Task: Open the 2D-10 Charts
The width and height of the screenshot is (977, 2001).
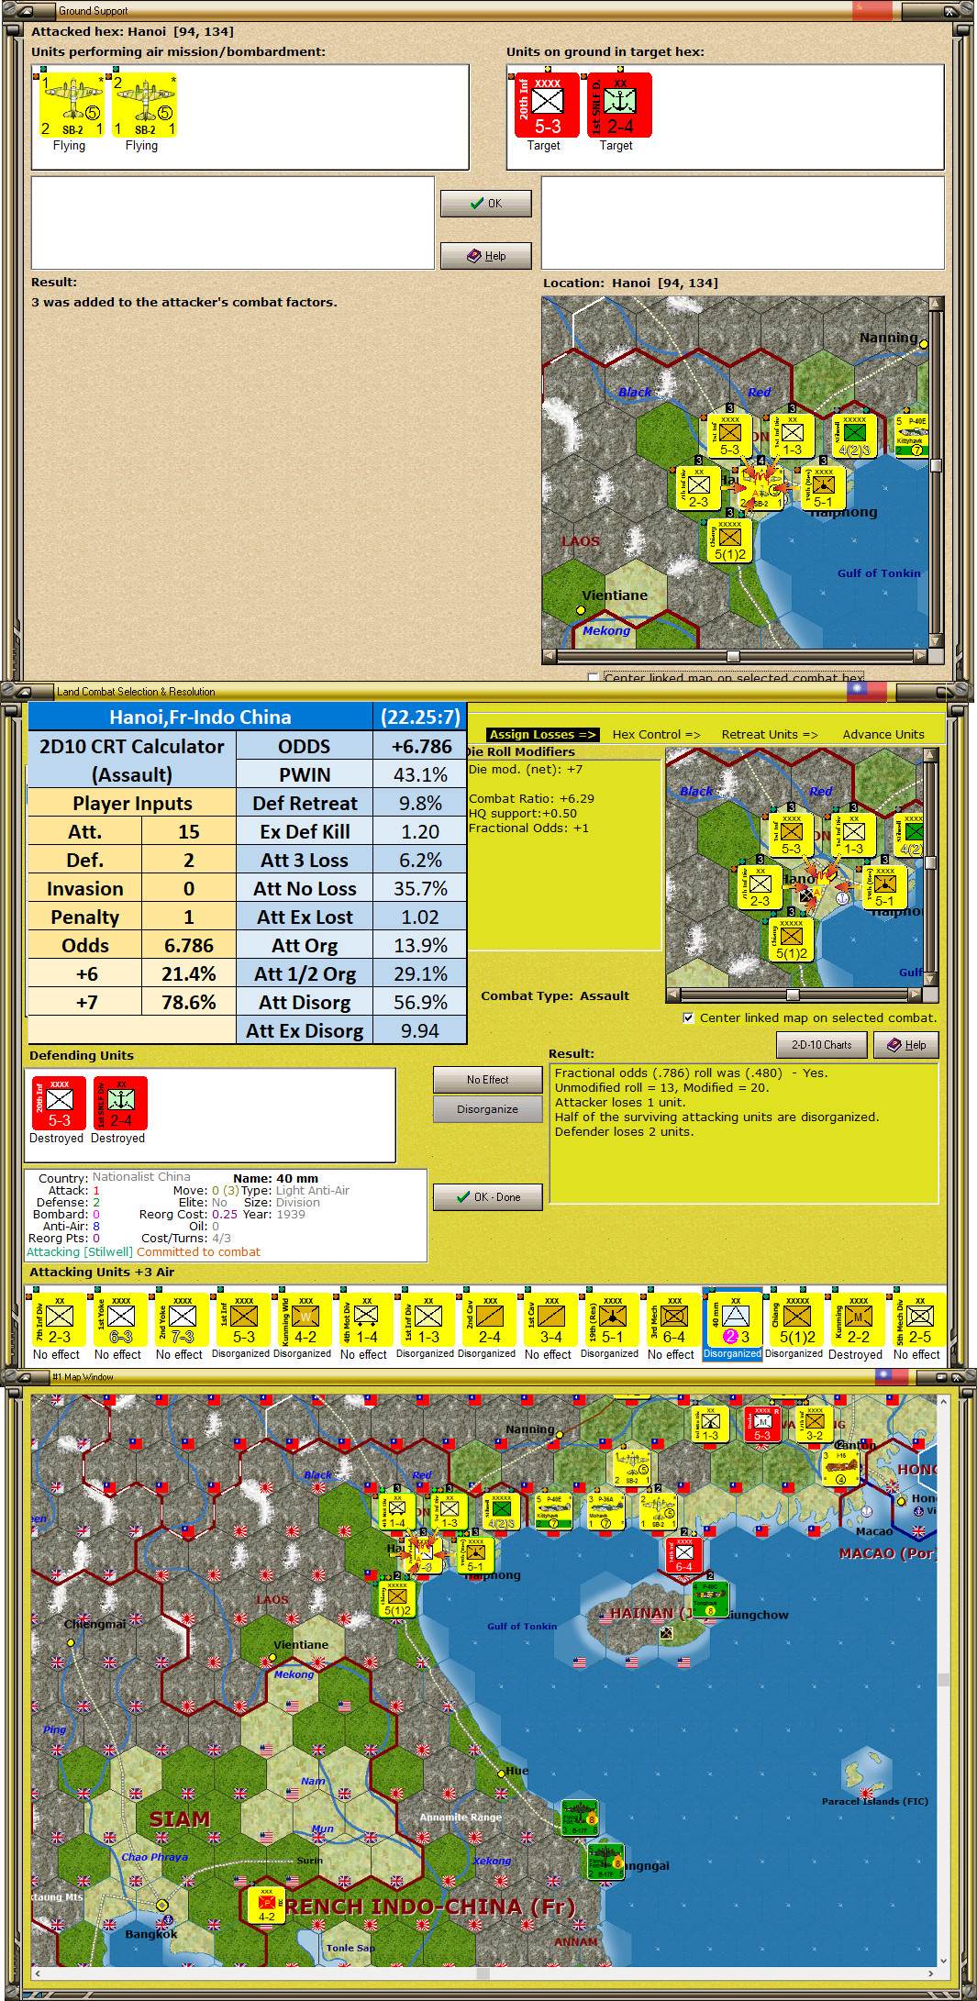Action: [x=821, y=1044]
